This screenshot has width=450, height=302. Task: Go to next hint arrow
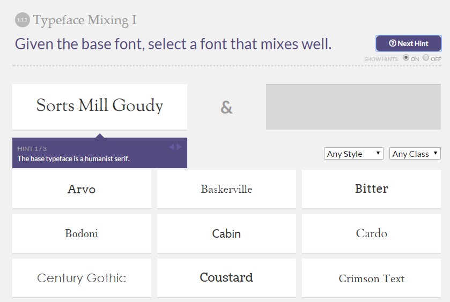tap(179, 147)
